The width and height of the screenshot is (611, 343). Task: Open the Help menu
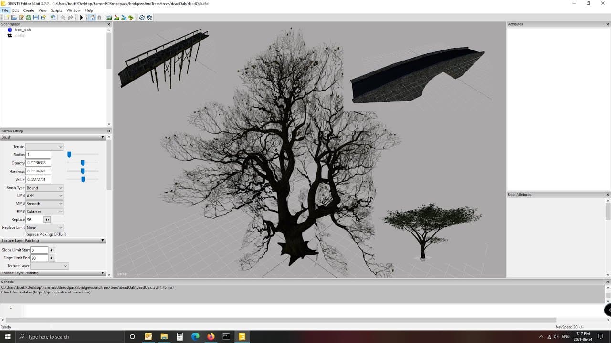(x=89, y=10)
